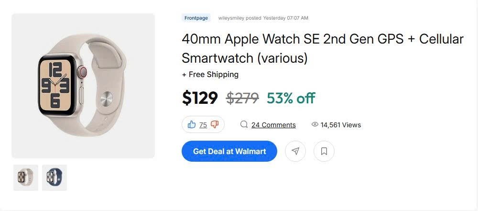Click the Frontpage badge
The height and width of the screenshot is (211, 478).
click(x=196, y=18)
